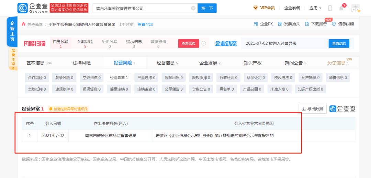Click 南京市鼓楼区市场监督管理局 cell
Viewport: 371px width, 178px height.
(111, 136)
